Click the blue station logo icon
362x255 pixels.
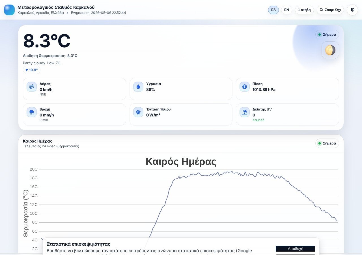(x=9, y=10)
